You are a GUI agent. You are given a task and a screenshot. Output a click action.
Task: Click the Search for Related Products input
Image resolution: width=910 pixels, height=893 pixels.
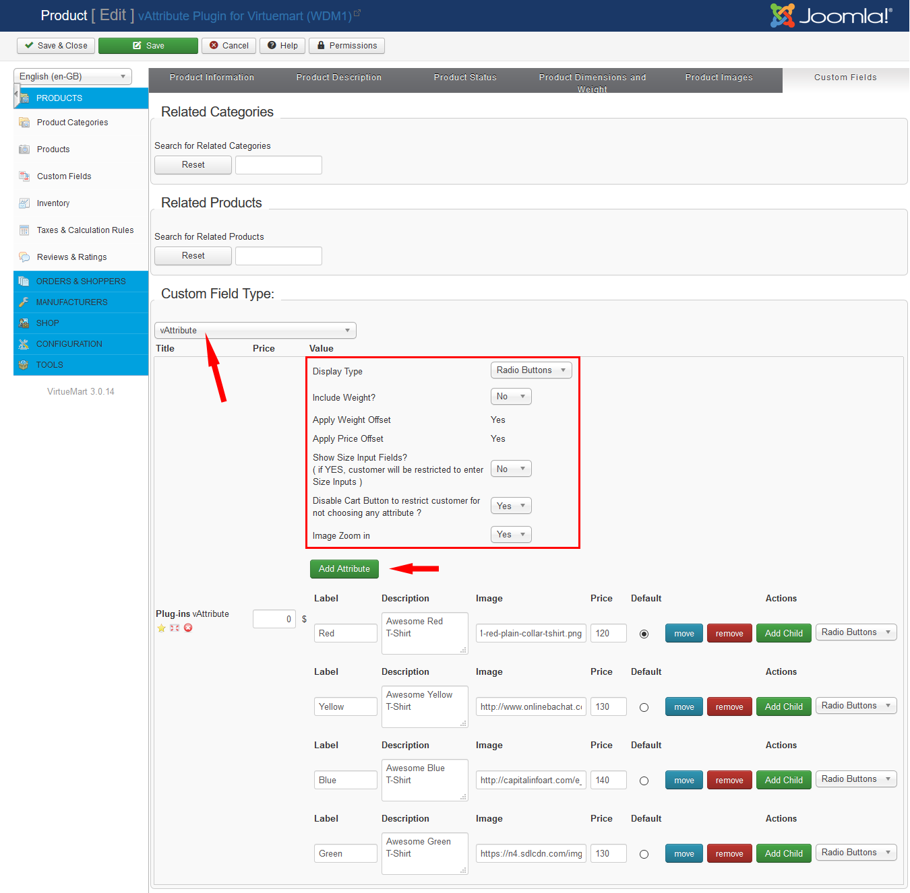point(278,256)
